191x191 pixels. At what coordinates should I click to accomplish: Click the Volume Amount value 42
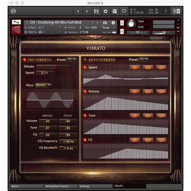48,121
